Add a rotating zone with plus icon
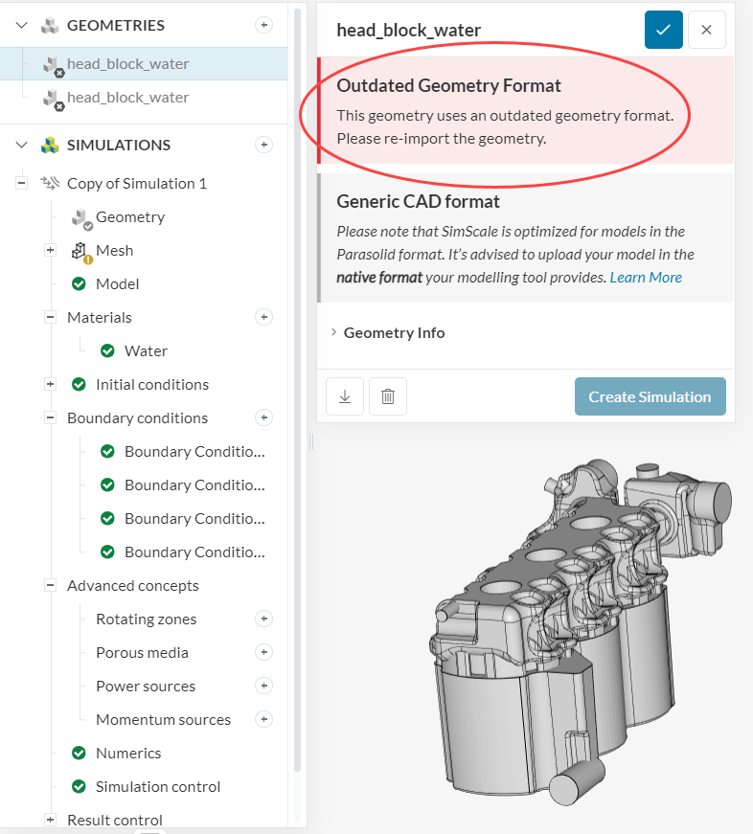 click(x=264, y=619)
